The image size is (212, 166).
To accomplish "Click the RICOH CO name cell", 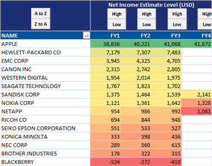I will coord(45,120).
